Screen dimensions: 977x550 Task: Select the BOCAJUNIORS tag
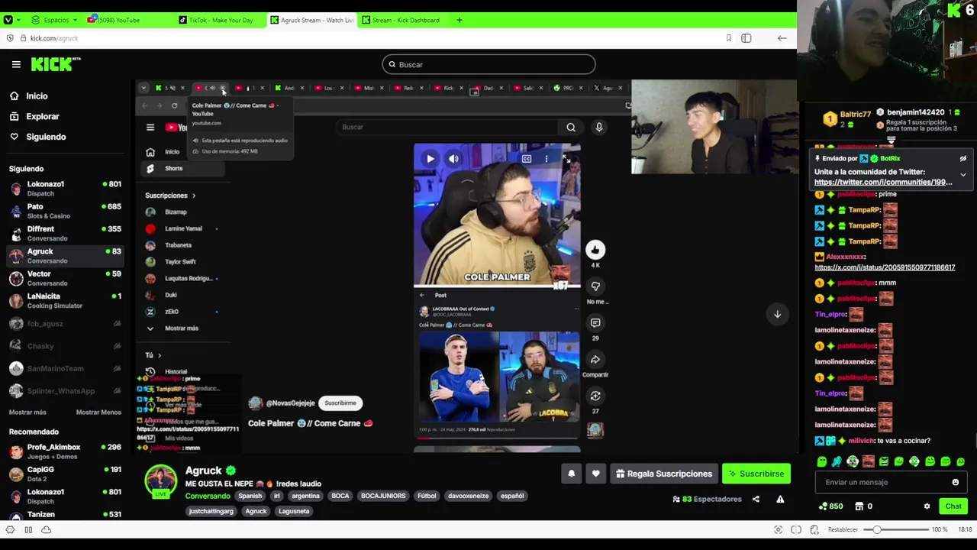(383, 496)
